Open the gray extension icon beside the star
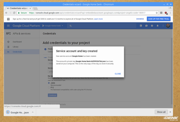This screenshot has width=180, height=122. [x=161, y=13]
